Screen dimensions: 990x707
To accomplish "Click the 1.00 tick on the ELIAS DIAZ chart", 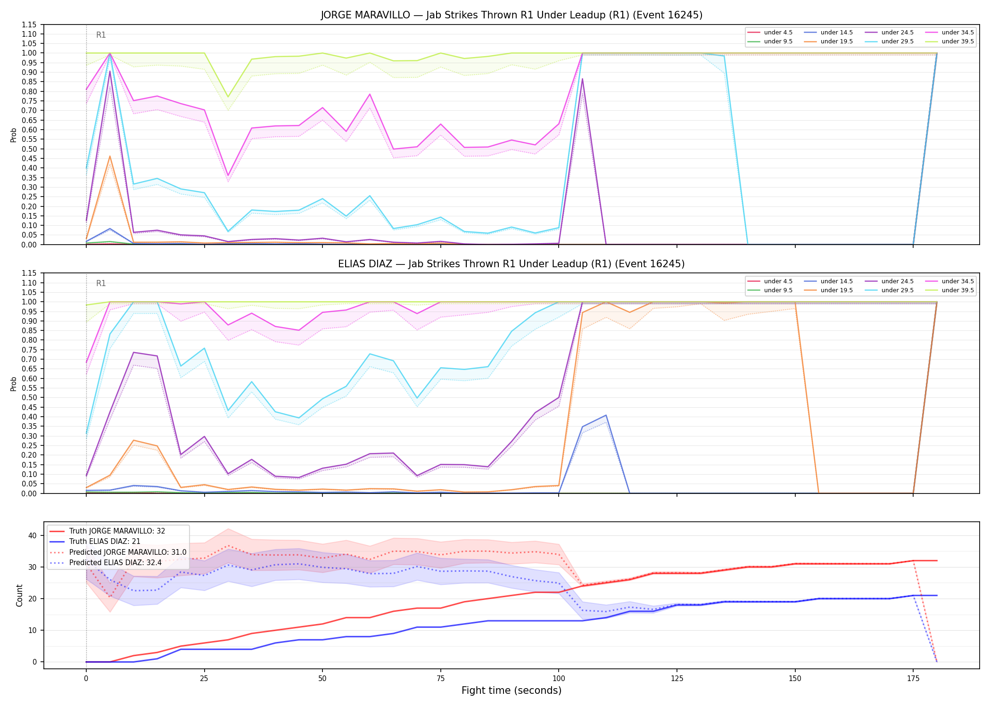I will (x=30, y=302).
